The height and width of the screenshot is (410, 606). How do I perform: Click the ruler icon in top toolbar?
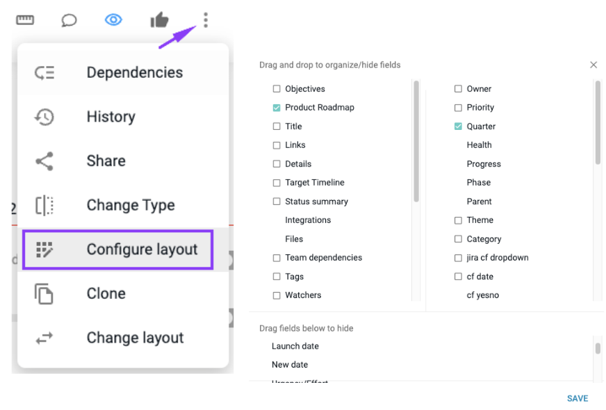(25, 19)
